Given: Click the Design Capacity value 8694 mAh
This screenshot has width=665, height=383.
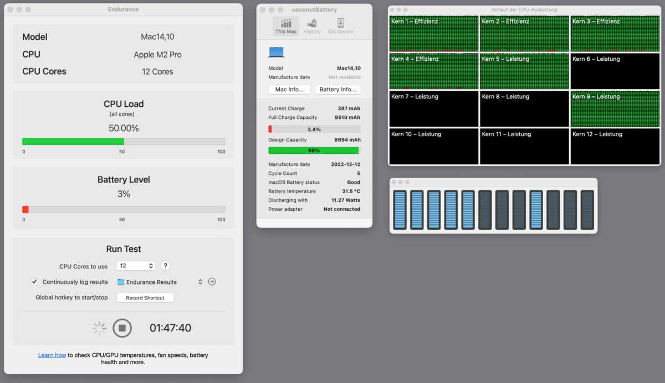Looking at the screenshot, I should [x=347, y=140].
